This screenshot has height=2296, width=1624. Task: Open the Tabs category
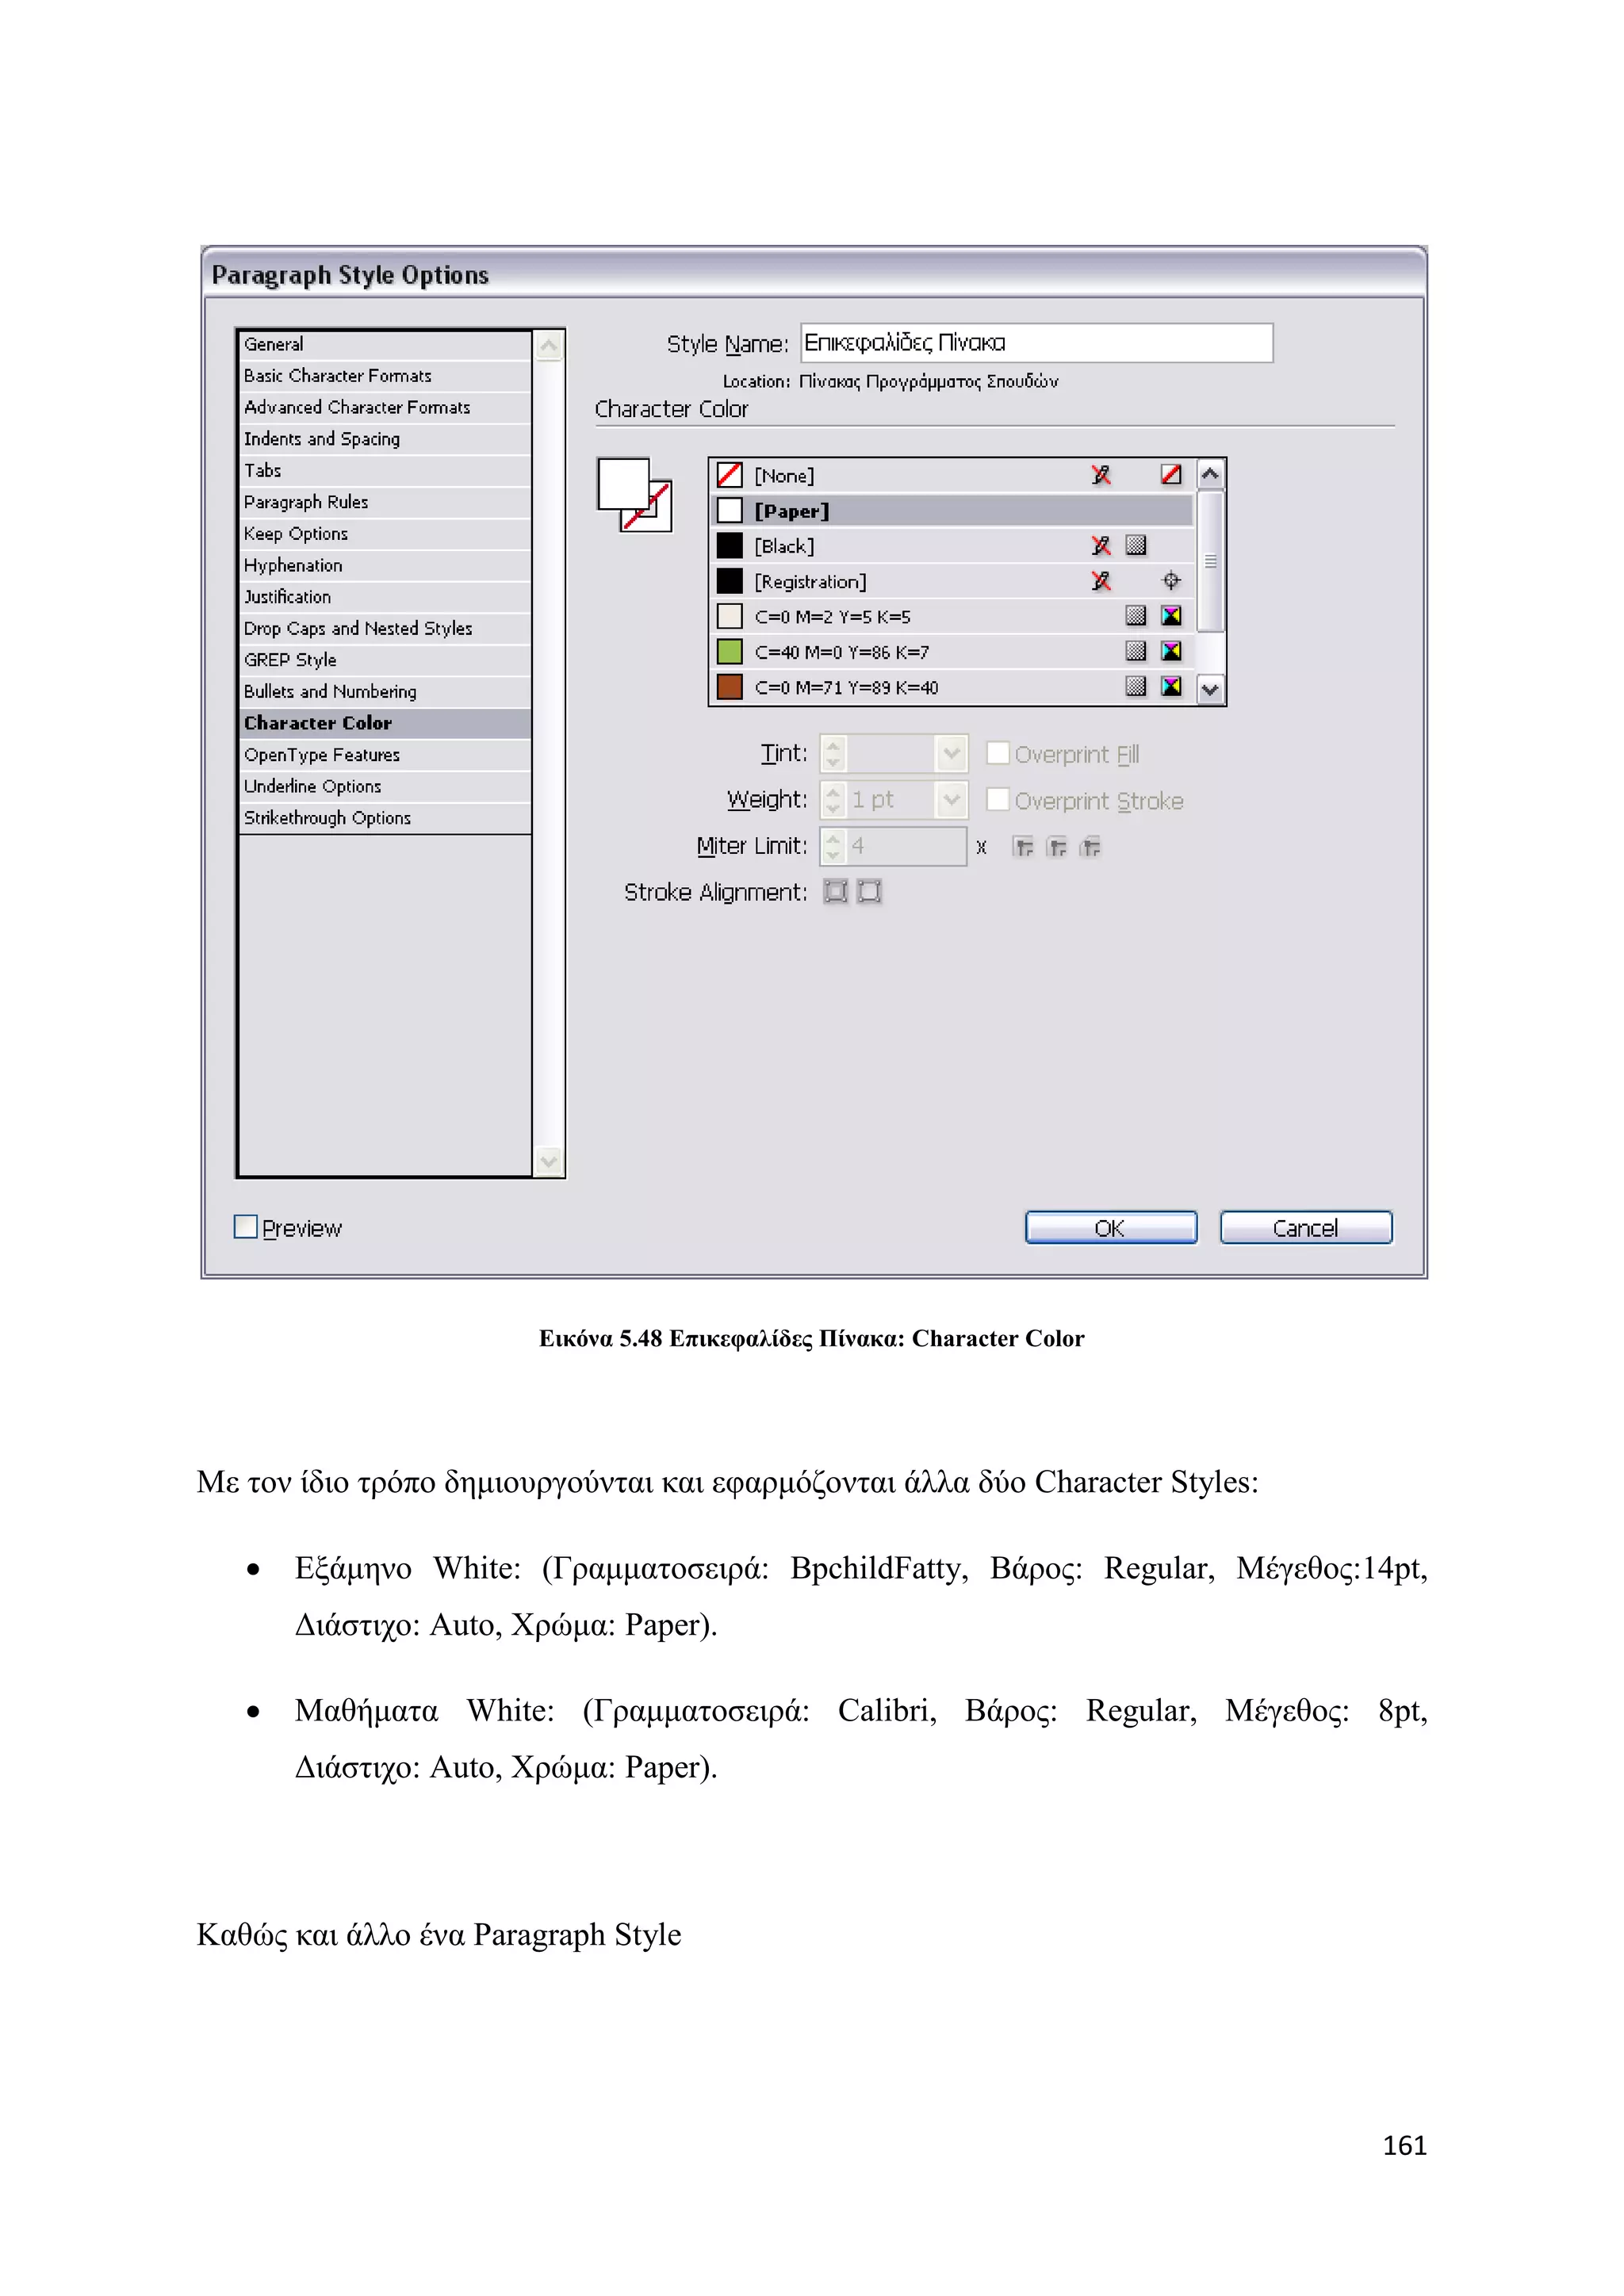point(385,470)
